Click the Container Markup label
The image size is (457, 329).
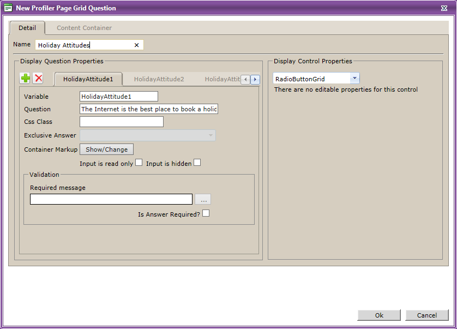[51, 149]
